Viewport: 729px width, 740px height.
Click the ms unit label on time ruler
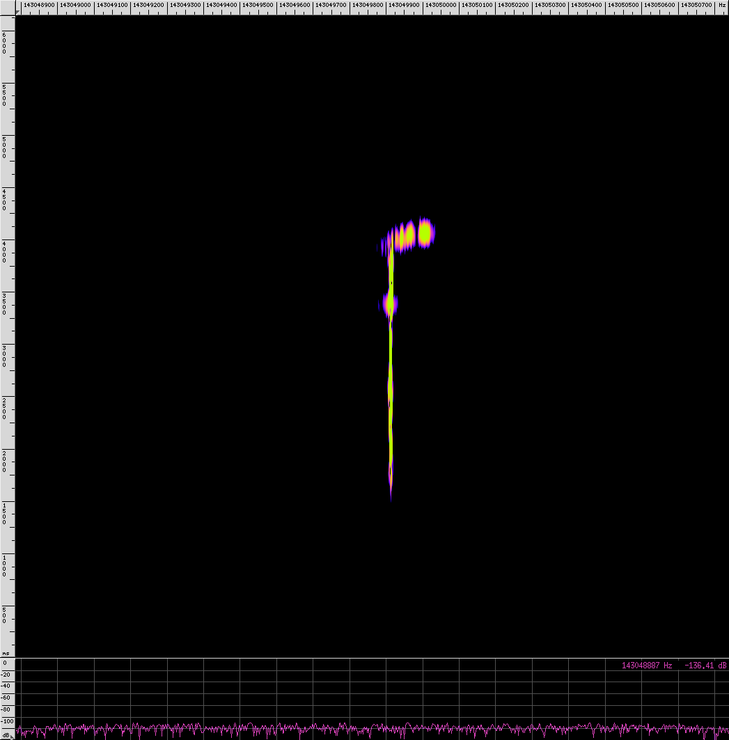(x=6, y=653)
